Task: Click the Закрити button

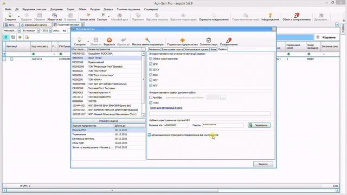Action: pos(263,164)
